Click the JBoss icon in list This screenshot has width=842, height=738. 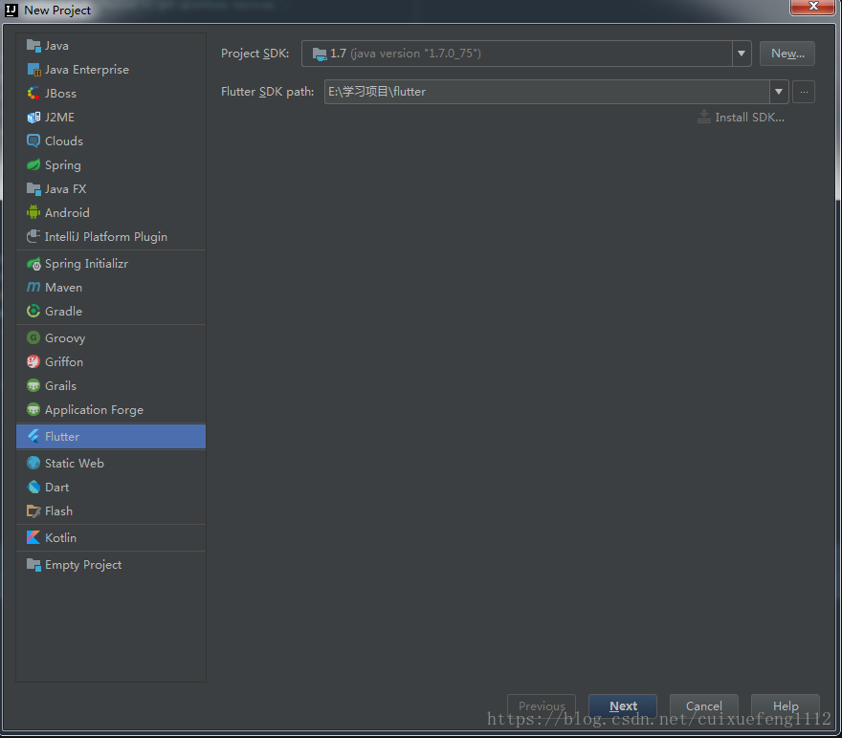click(33, 94)
